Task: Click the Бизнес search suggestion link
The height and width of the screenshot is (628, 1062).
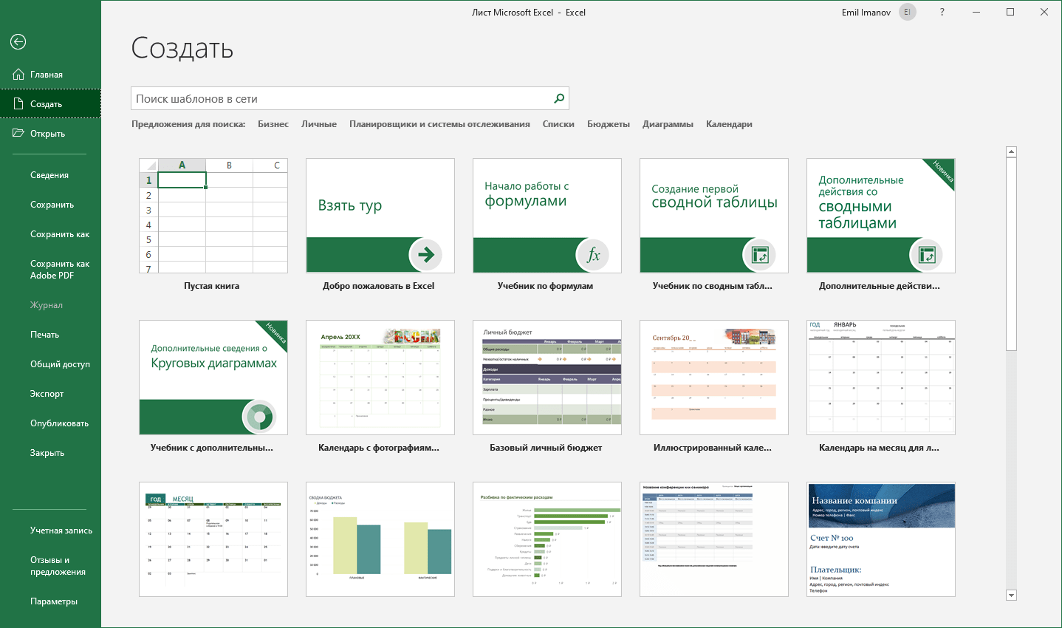Action: click(273, 124)
